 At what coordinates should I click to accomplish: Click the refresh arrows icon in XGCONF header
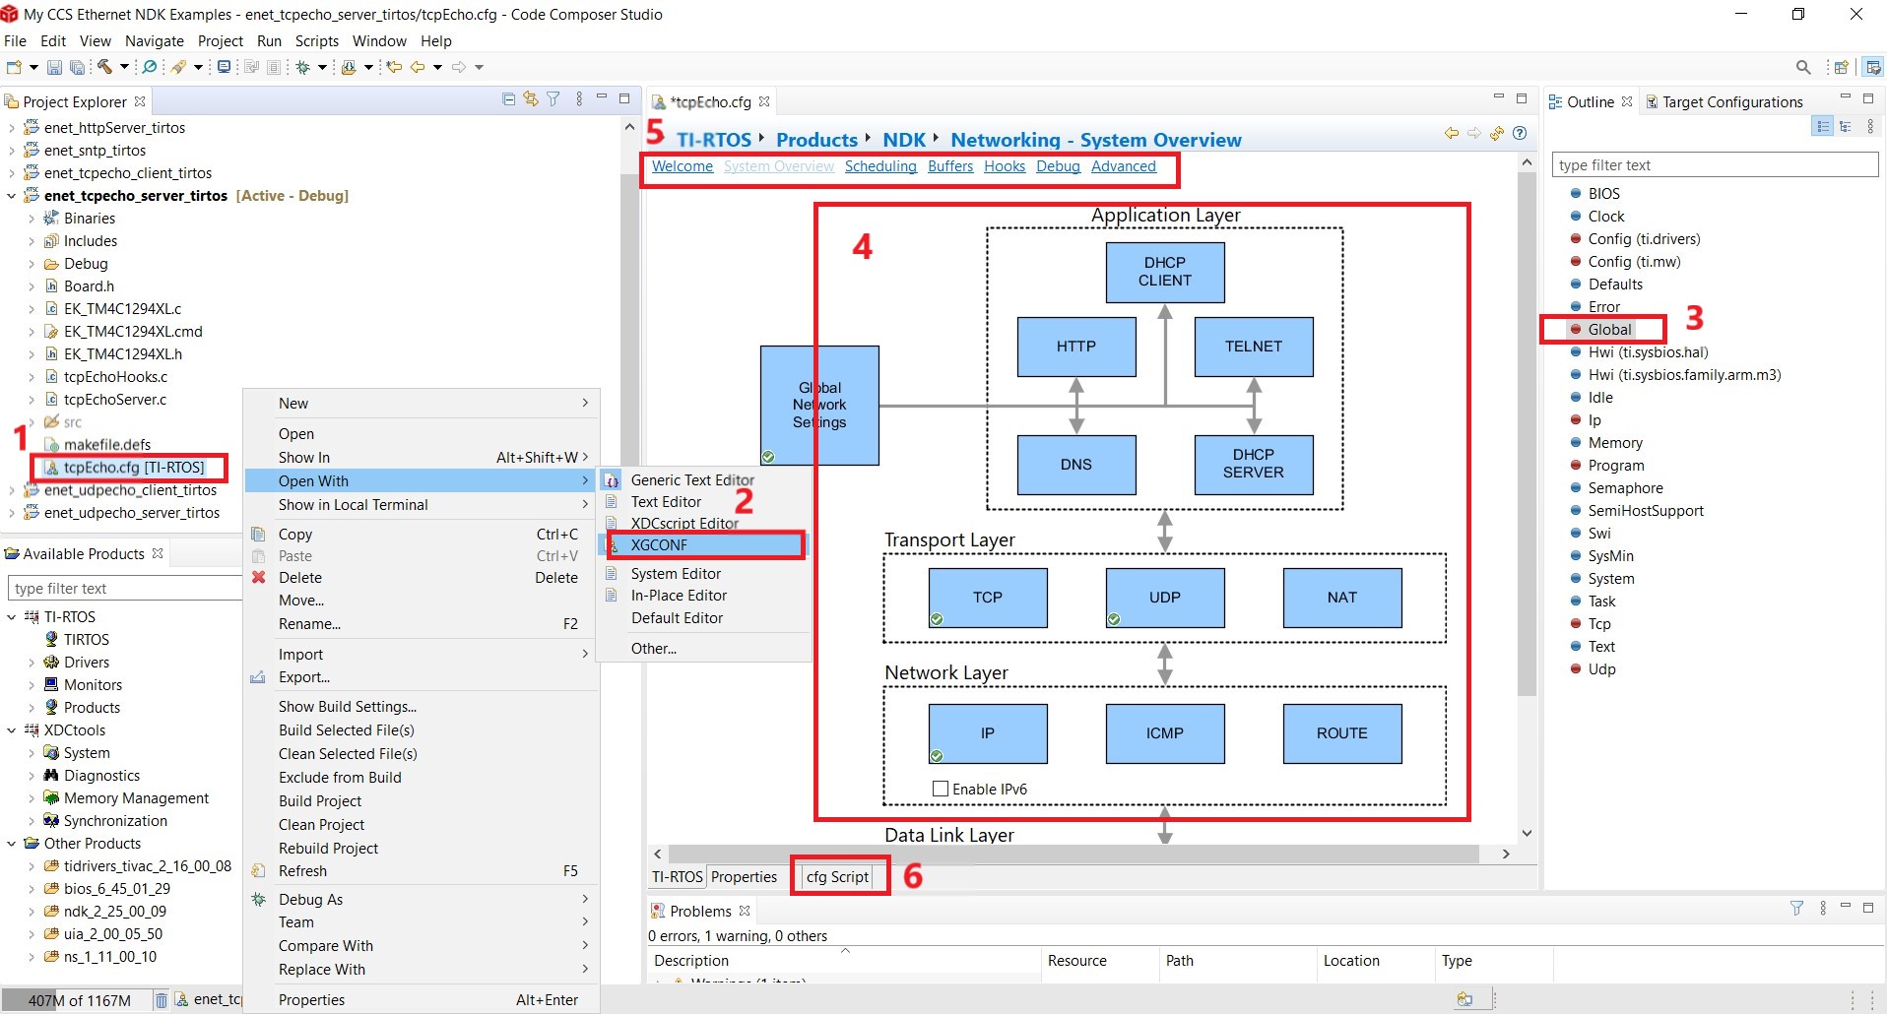[x=1497, y=134]
